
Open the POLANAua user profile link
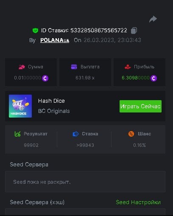coord(55,40)
